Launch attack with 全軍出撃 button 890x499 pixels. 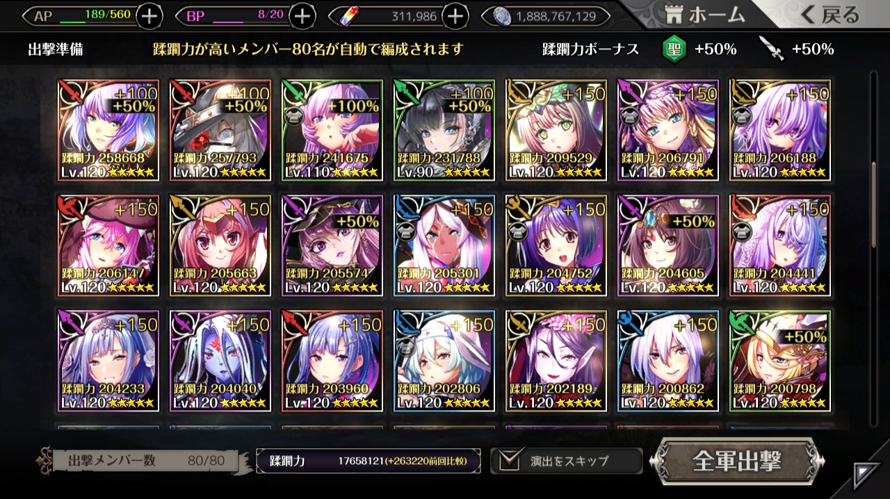coord(737,461)
